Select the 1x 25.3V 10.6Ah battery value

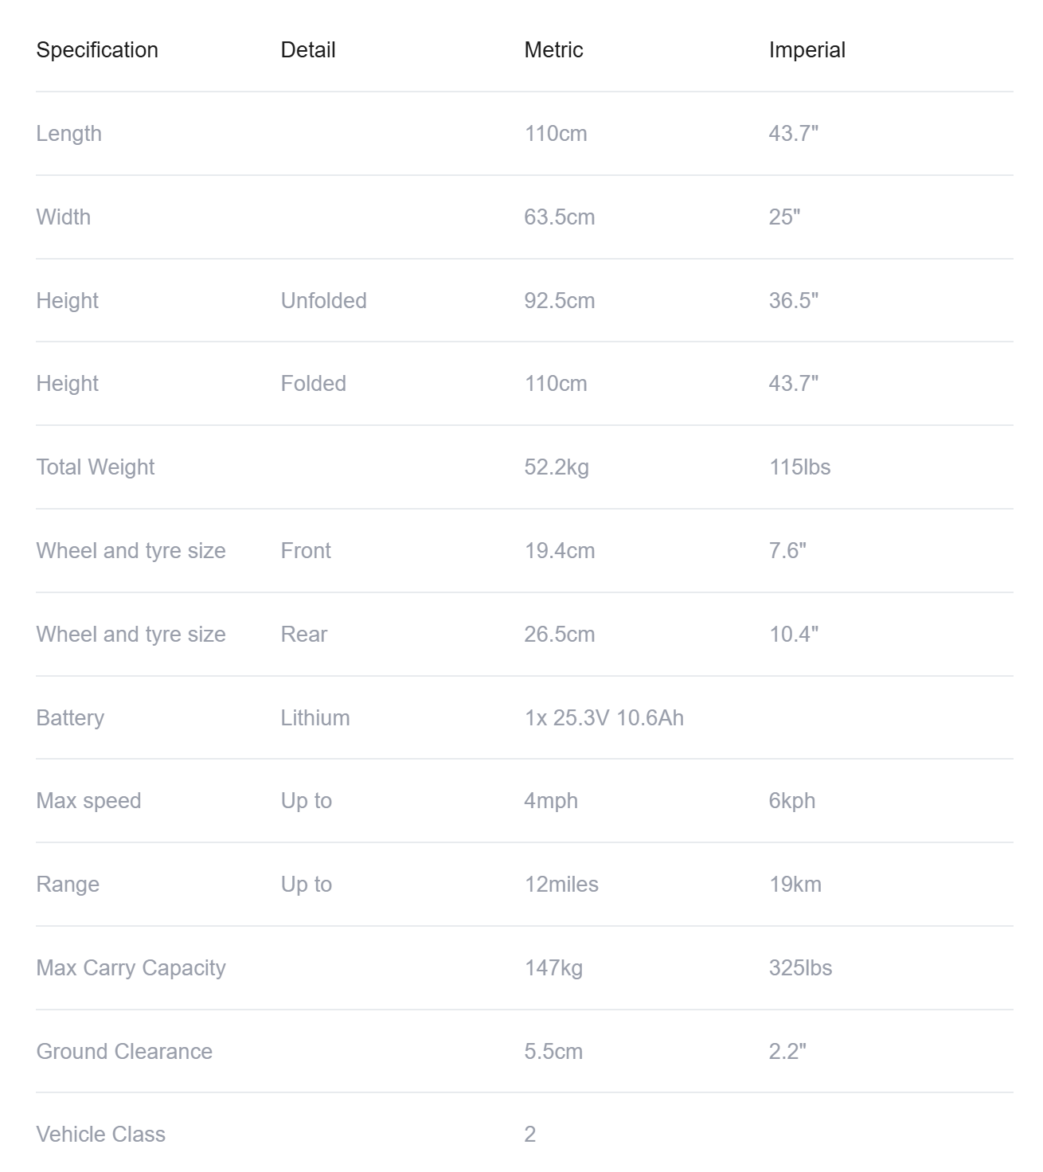point(604,718)
